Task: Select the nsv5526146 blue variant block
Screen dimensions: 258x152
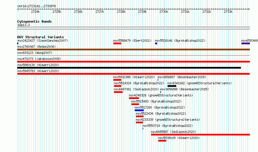Action: point(156,43)
